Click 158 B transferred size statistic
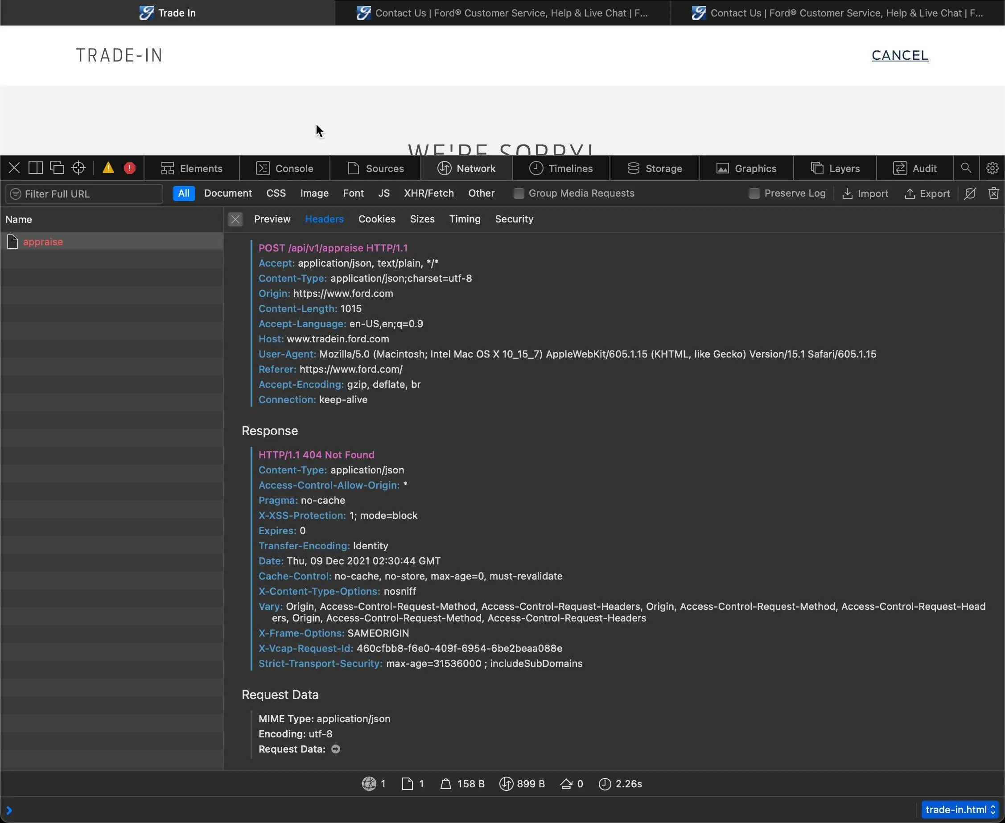Image resolution: width=1005 pixels, height=823 pixels. click(x=462, y=784)
